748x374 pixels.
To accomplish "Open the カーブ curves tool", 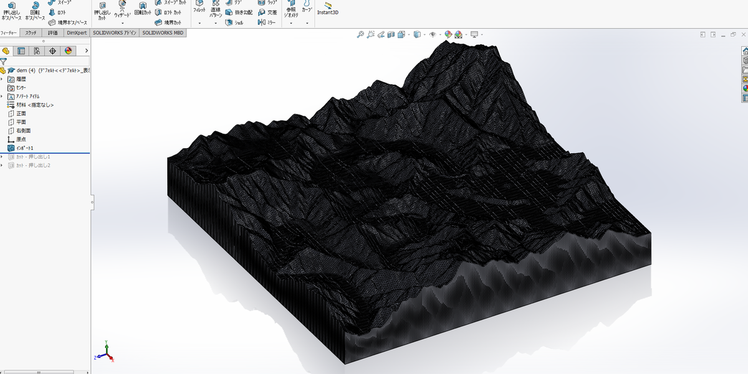I will (307, 7).
